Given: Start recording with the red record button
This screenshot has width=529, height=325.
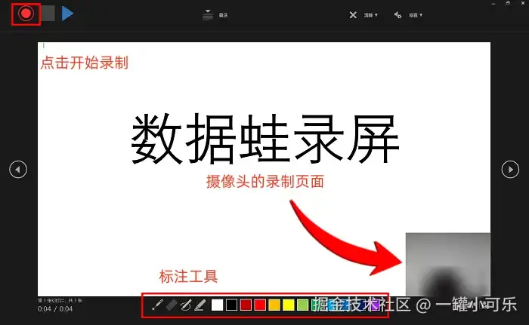Looking at the screenshot, I should tap(26, 14).
